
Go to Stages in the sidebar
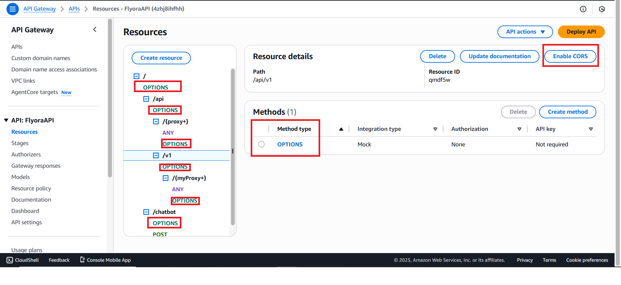click(20, 143)
